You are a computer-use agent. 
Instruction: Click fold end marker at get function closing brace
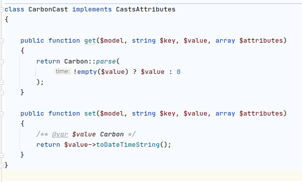(x=1, y=93)
